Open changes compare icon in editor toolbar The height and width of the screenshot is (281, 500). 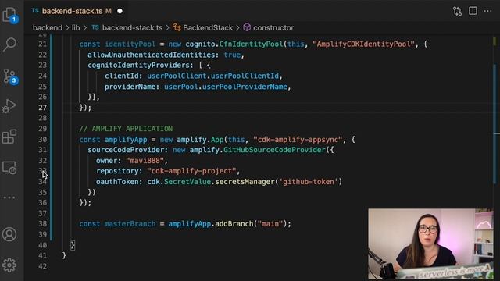coord(457,11)
